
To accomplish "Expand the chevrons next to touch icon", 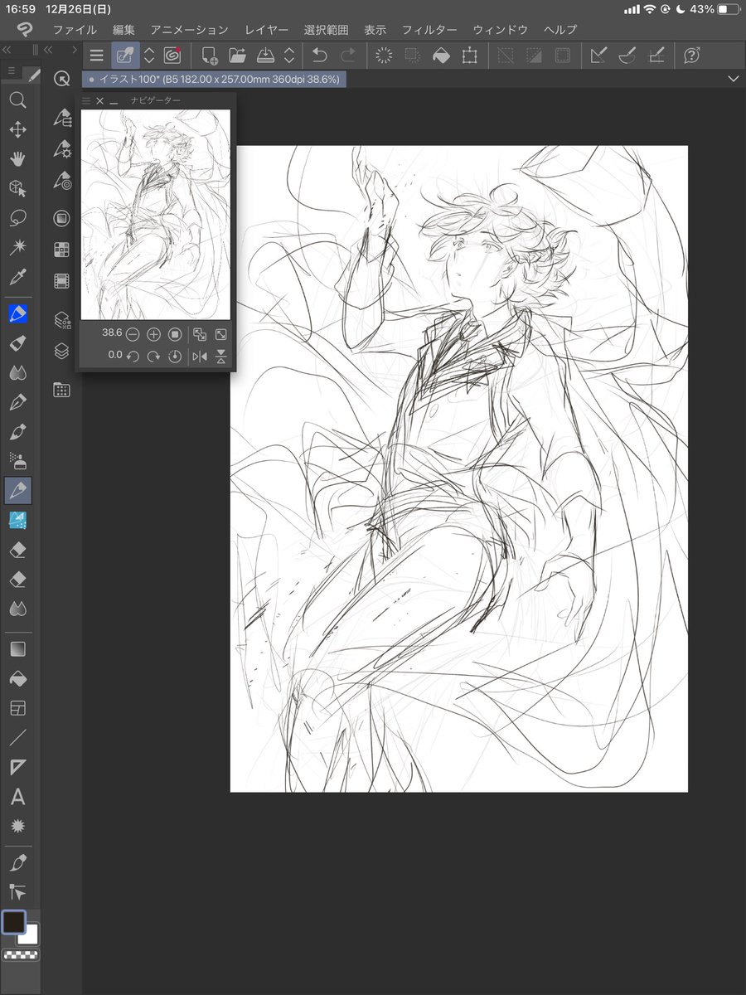I will pyautogui.click(x=149, y=56).
